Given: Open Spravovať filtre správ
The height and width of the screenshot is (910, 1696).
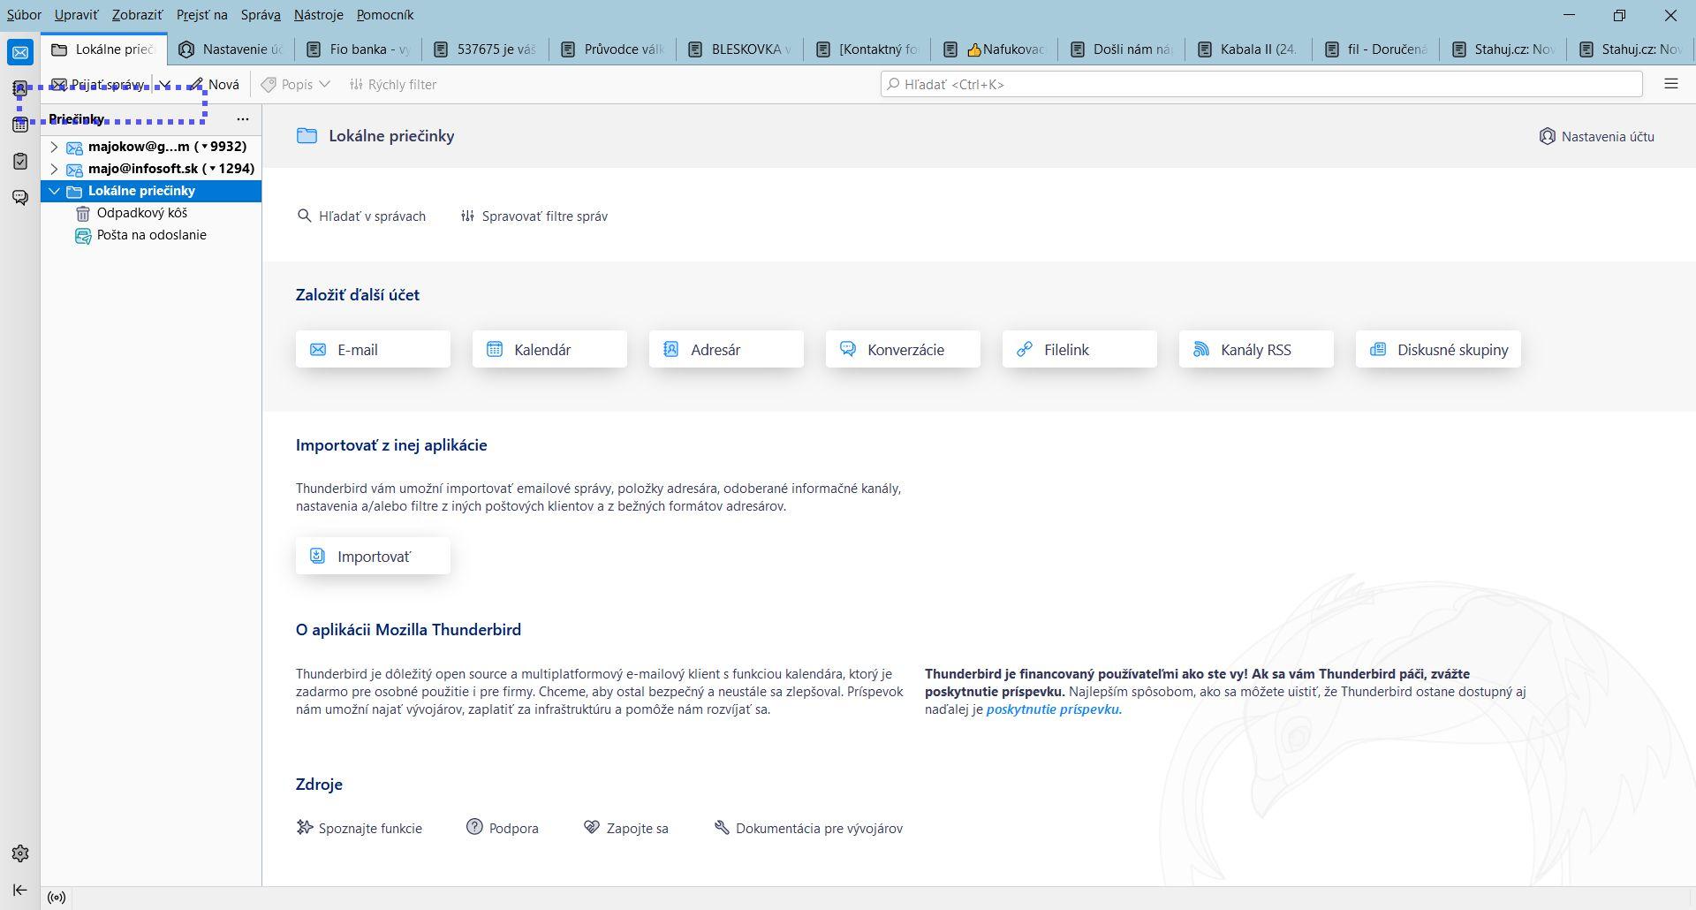Looking at the screenshot, I should (x=534, y=216).
